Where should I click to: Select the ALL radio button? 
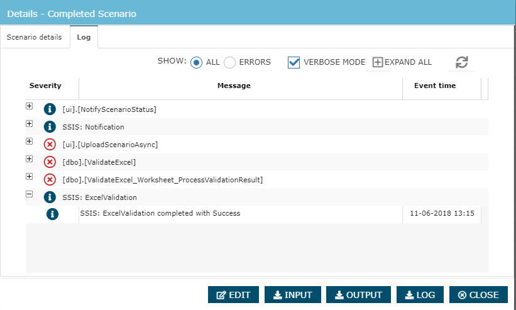197,62
